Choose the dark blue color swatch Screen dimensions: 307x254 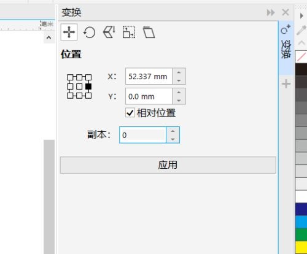point(301,209)
